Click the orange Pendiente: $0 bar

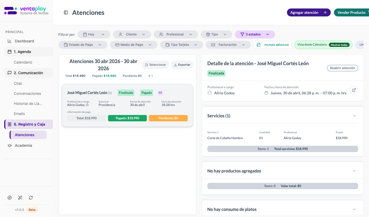click(168, 118)
